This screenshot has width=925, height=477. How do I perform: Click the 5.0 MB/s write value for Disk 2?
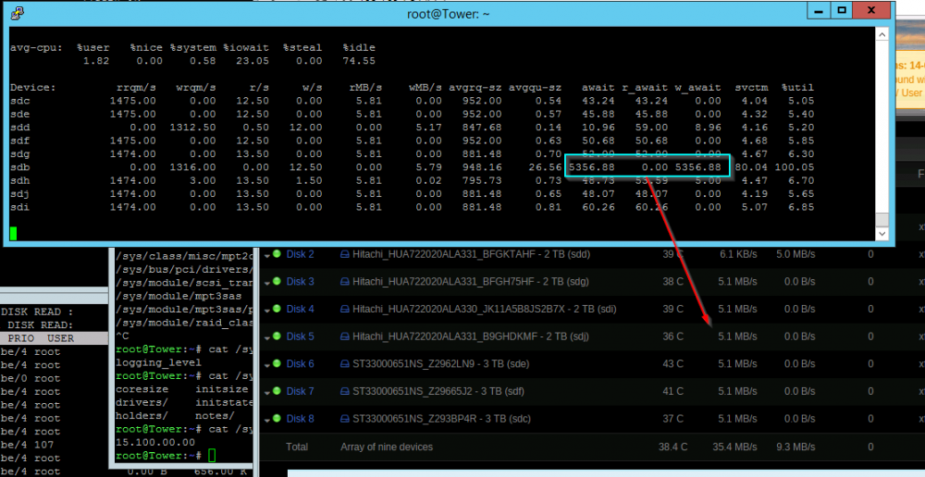[795, 254]
